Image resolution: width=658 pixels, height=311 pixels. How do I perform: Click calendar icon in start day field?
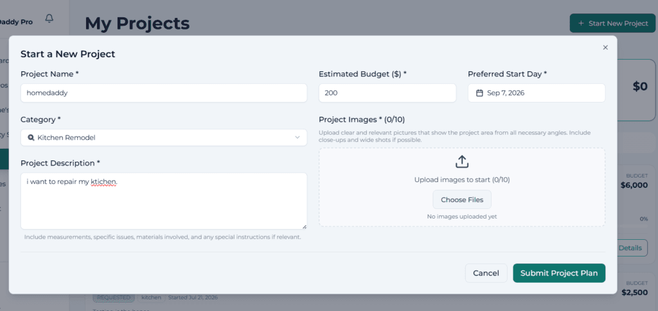pos(479,93)
